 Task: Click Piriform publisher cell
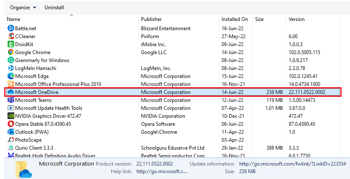click(x=150, y=36)
